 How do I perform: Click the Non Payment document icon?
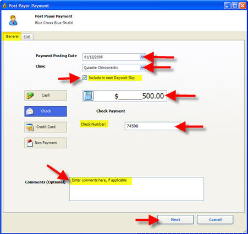30,143
